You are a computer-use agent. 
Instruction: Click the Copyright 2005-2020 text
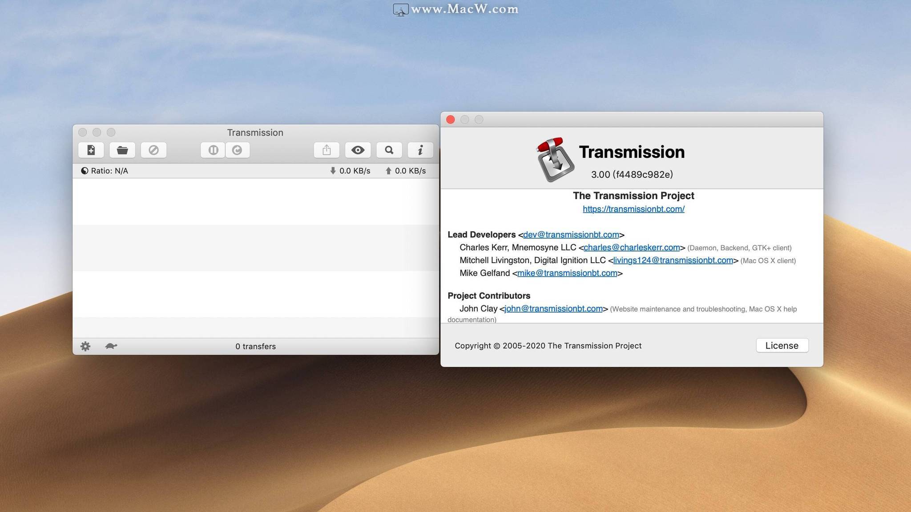tap(548, 346)
